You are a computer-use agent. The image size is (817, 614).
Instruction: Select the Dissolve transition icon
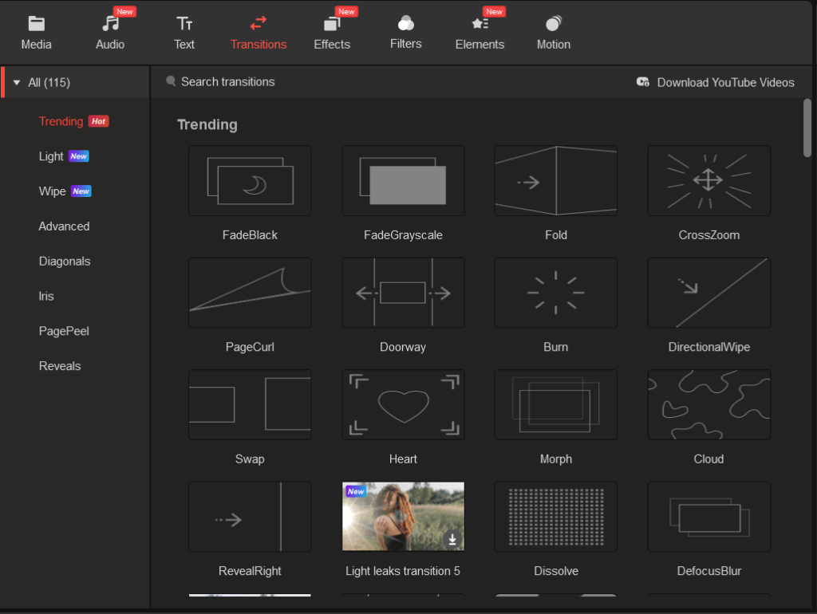click(x=556, y=517)
